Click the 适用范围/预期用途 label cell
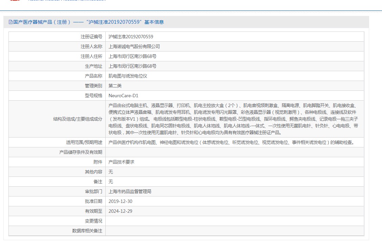 (57, 143)
